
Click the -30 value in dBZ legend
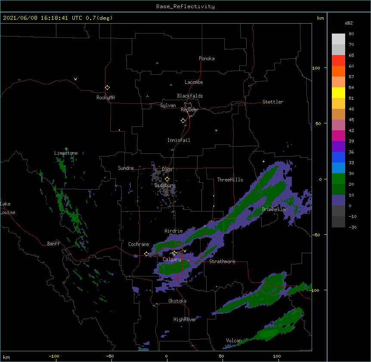[352, 227]
